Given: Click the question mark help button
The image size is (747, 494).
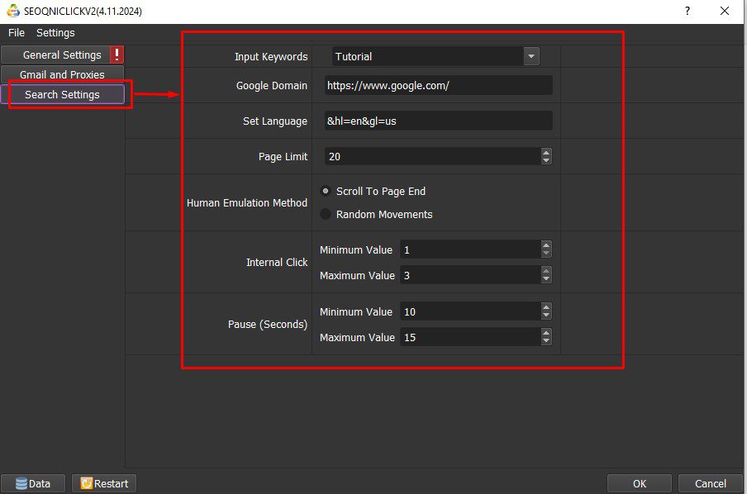Looking at the screenshot, I should (687, 11).
